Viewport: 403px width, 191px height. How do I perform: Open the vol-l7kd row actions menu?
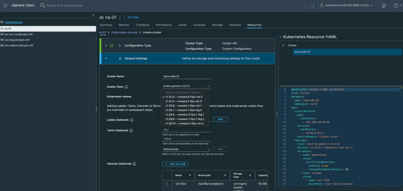[167, 184]
